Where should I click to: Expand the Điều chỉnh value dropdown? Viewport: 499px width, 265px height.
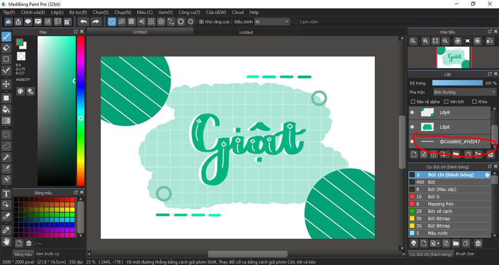tap(287, 22)
